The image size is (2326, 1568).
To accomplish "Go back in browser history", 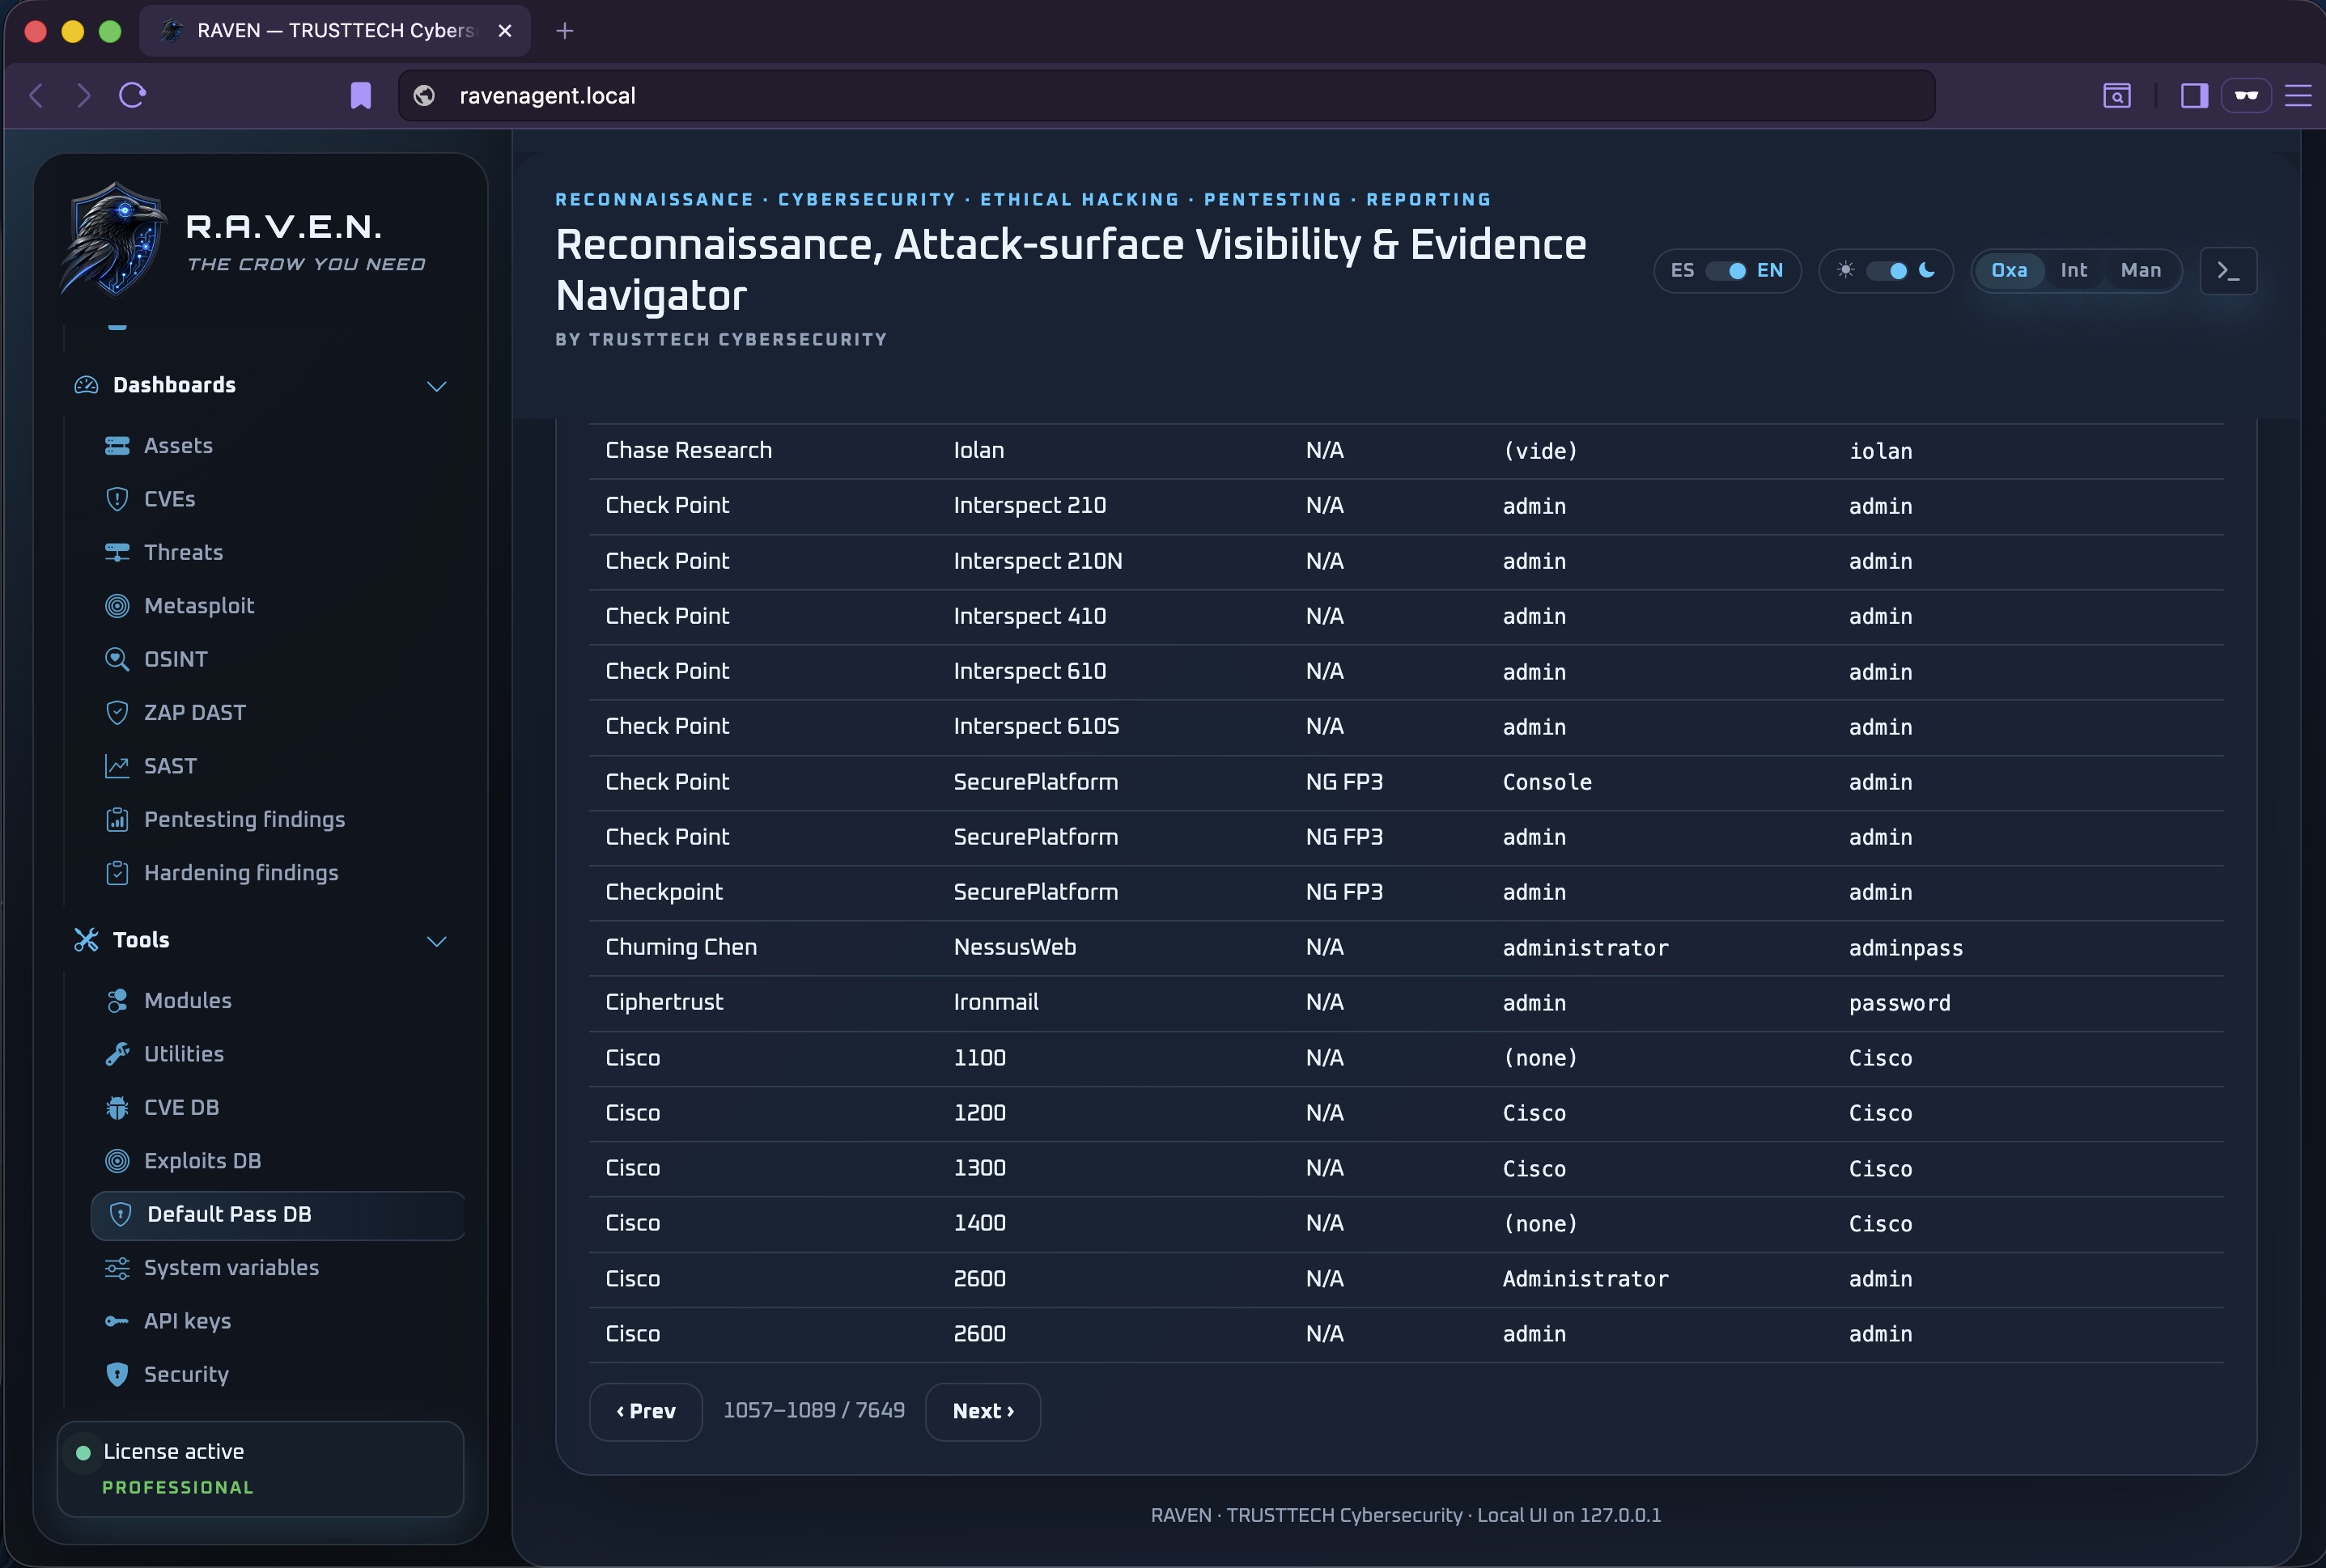I will pyautogui.click(x=36, y=95).
